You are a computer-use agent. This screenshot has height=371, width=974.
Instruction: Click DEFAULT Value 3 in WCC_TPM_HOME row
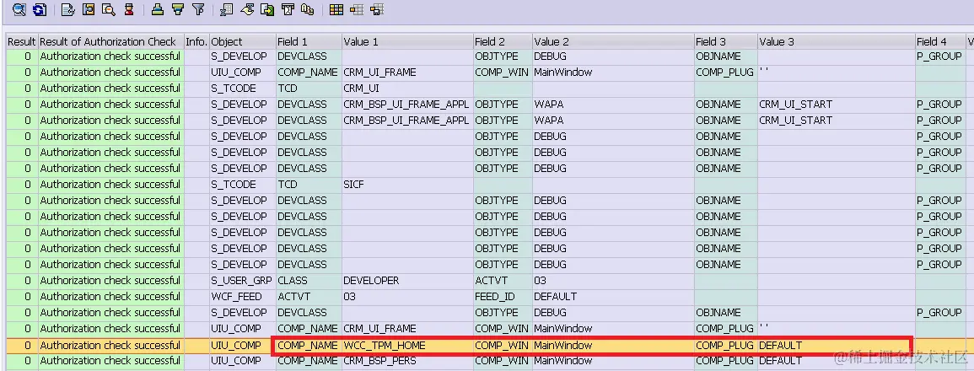pos(836,345)
